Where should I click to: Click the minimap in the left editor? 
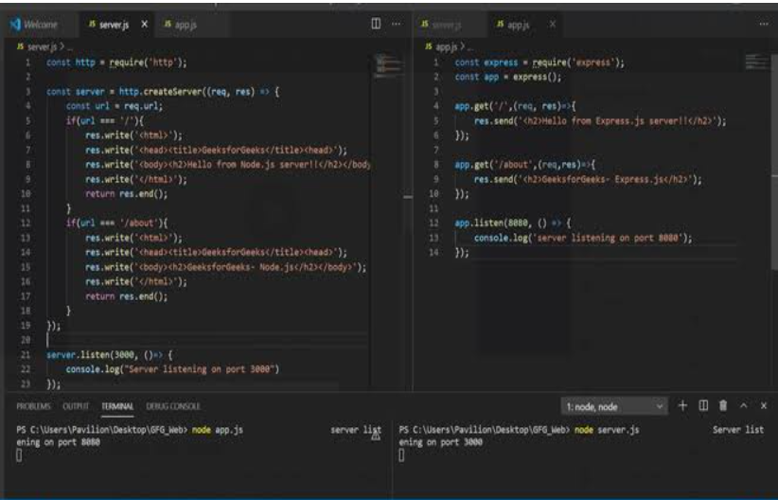coord(389,66)
